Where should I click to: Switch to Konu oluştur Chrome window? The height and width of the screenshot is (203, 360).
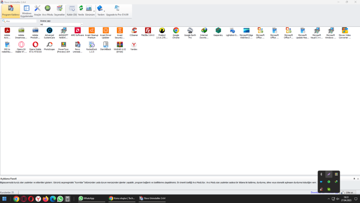click(122, 199)
